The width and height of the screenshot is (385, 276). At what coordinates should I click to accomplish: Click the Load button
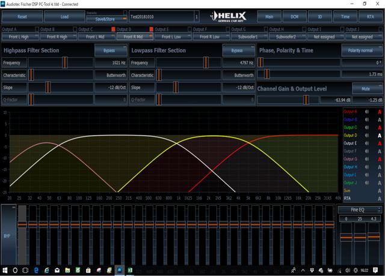pos(64,17)
